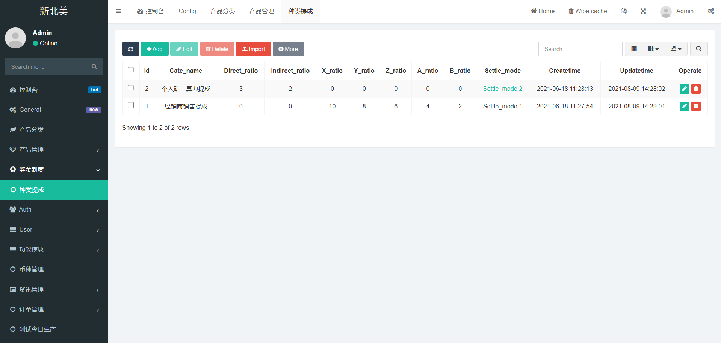The image size is (721, 343).
Task: Click the table Search input field
Action: pos(580,49)
